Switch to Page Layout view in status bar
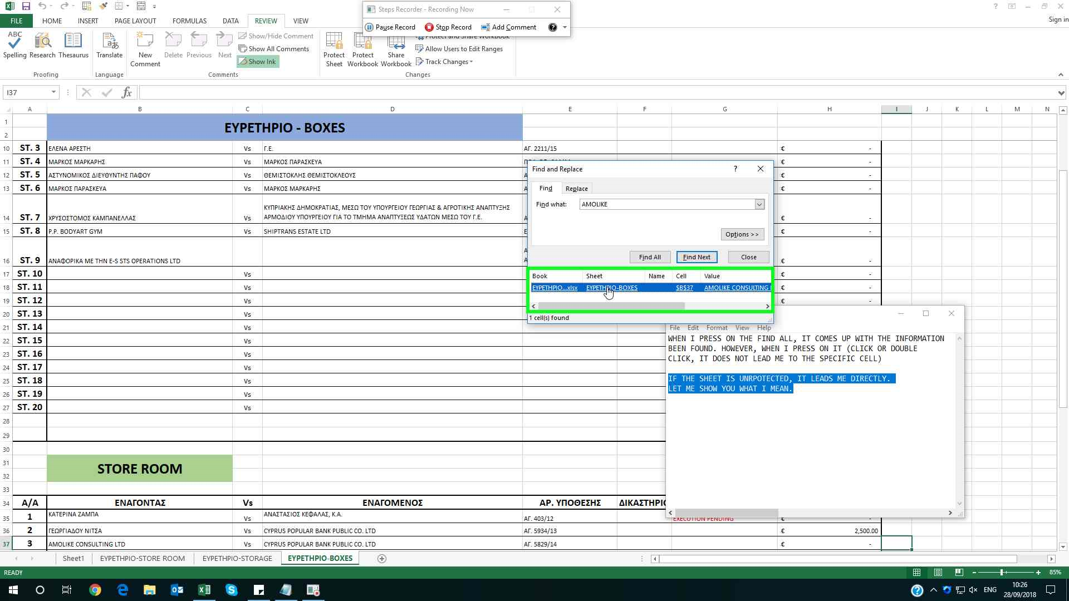 coord(938,573)
